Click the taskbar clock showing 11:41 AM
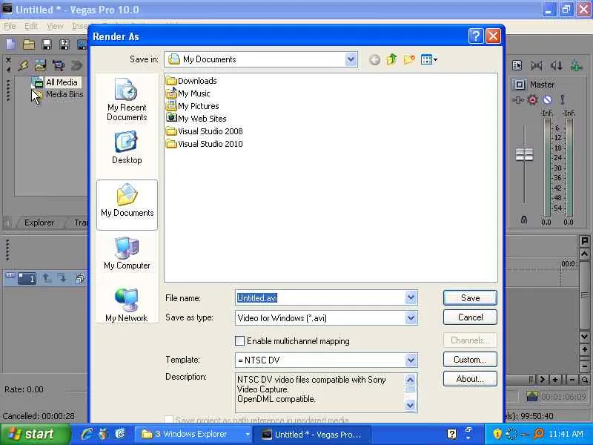Screen dimensions: 593x445 (x=566, y=434)
